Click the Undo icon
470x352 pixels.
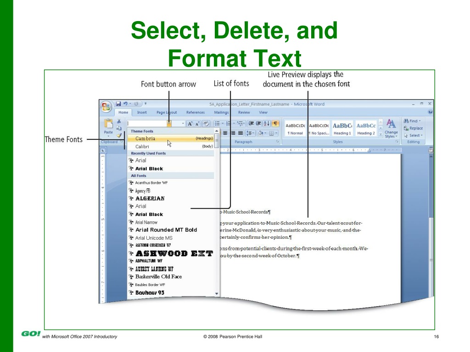click(125, 104)
